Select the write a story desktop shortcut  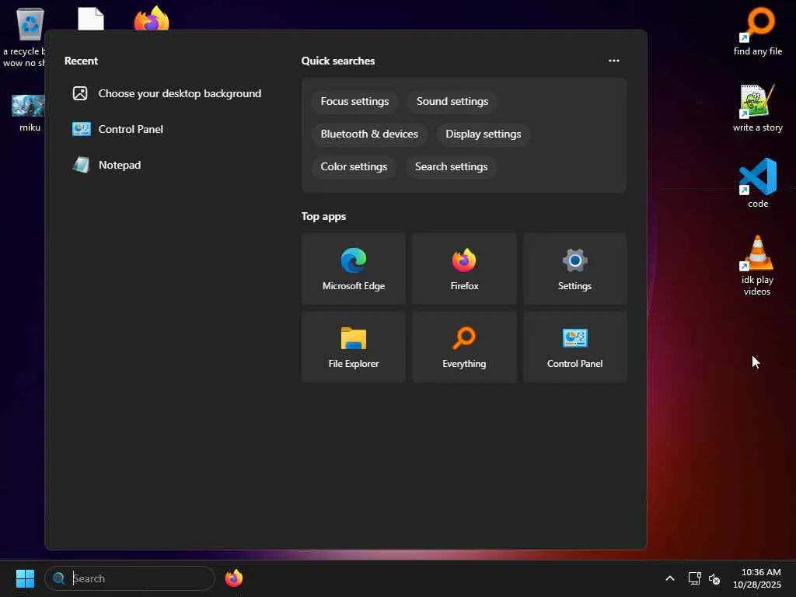(x=757, y=107)
